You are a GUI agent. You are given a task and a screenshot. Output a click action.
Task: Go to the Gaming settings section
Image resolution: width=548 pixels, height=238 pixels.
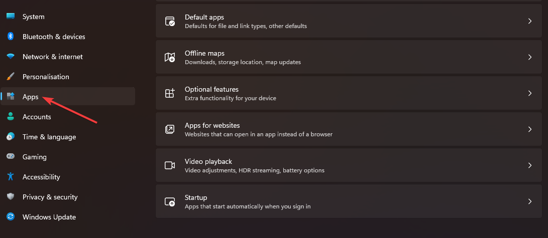34,157
